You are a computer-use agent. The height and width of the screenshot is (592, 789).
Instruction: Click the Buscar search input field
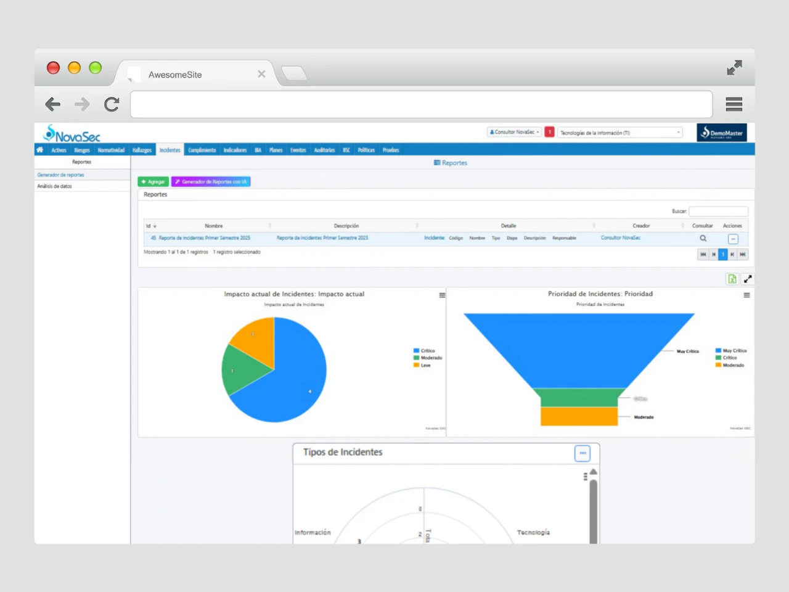click(718, 212)
